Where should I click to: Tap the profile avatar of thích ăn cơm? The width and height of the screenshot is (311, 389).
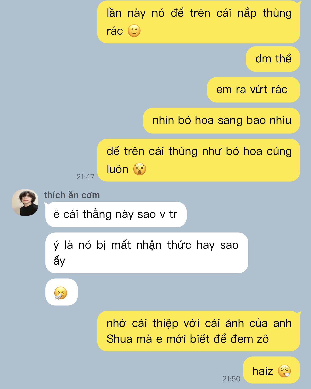click(25, 202)
